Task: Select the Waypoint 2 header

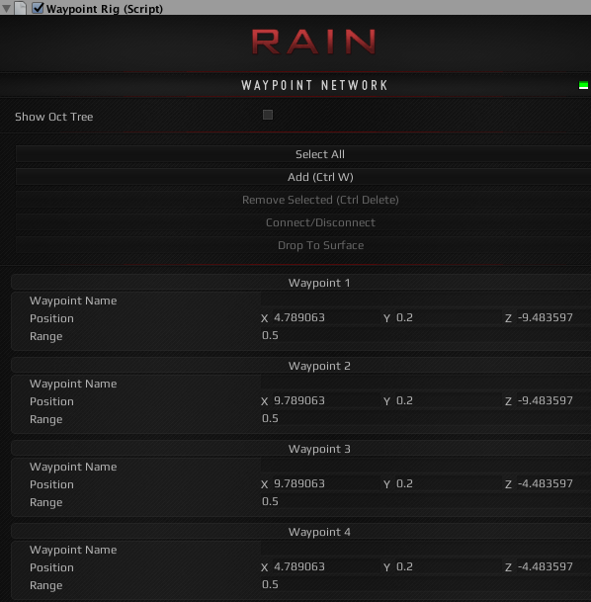Action: pos(301,366)
